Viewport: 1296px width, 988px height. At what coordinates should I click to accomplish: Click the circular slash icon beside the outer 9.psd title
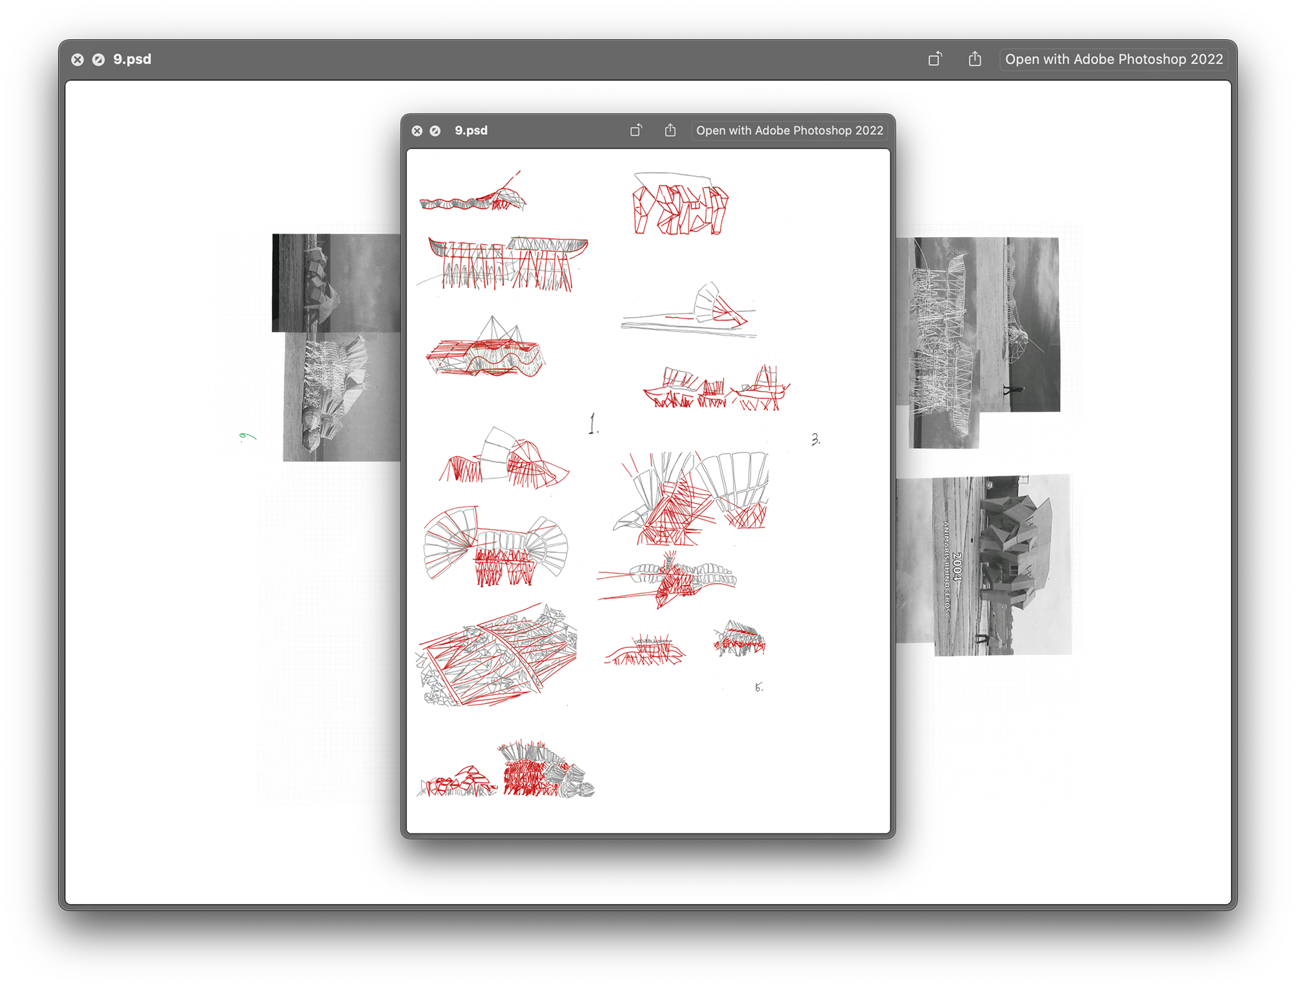pos(99,59)
